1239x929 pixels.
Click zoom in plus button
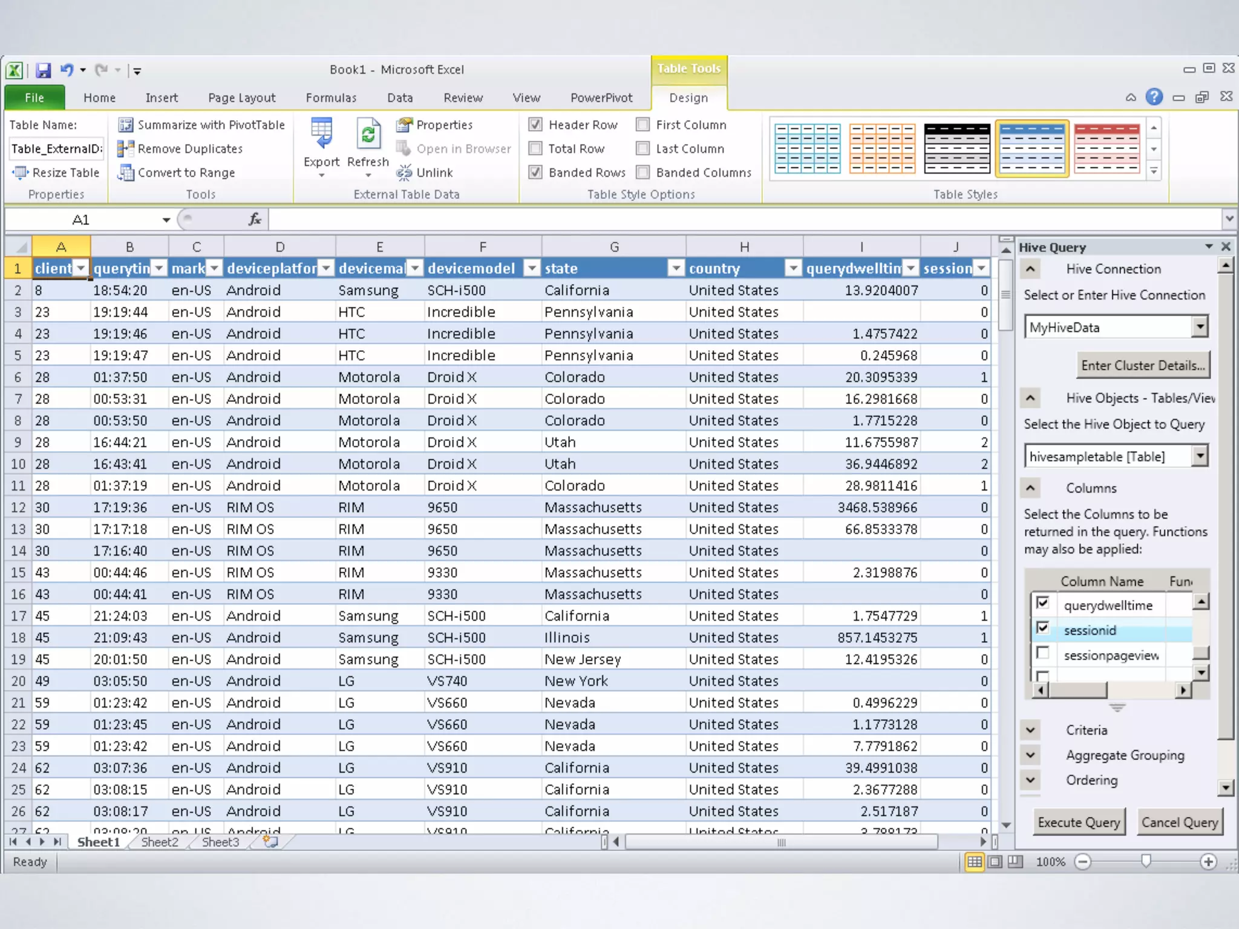[1209, 862]
